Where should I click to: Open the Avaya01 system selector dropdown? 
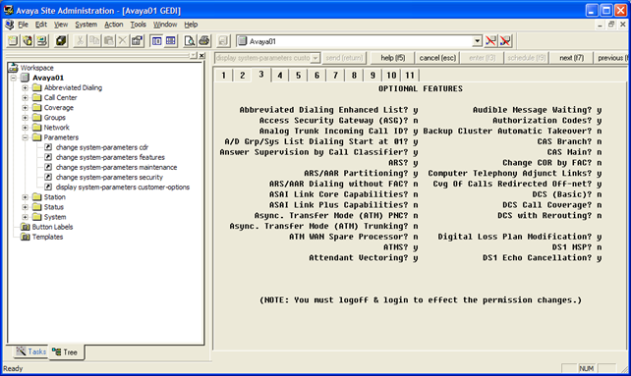(478, 41)
